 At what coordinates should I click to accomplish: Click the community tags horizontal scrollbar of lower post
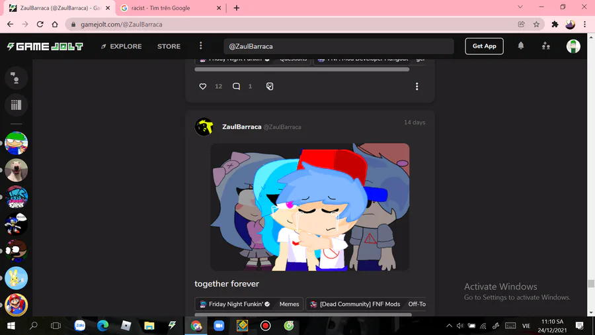[x=303, y=314]
